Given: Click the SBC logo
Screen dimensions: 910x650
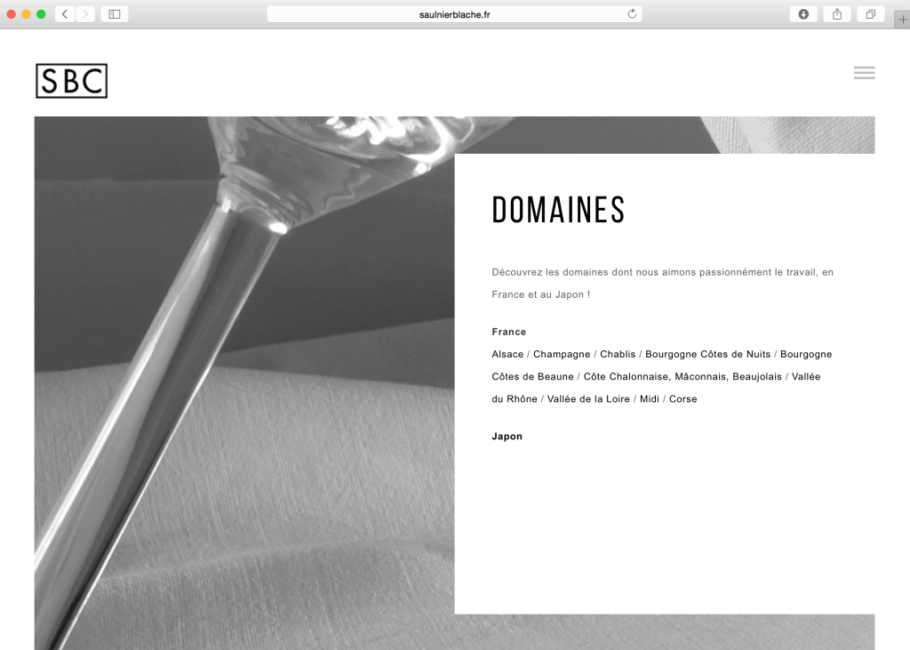Looking at the screenshot, I should [x=71, y=81].
